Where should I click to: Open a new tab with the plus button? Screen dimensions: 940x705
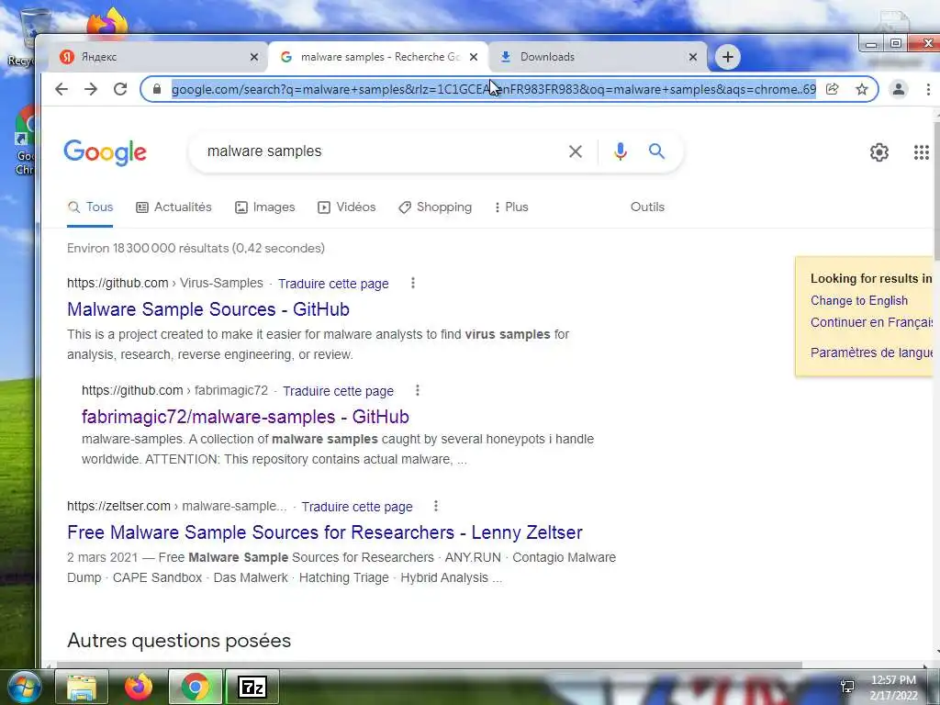click(728, 57)
